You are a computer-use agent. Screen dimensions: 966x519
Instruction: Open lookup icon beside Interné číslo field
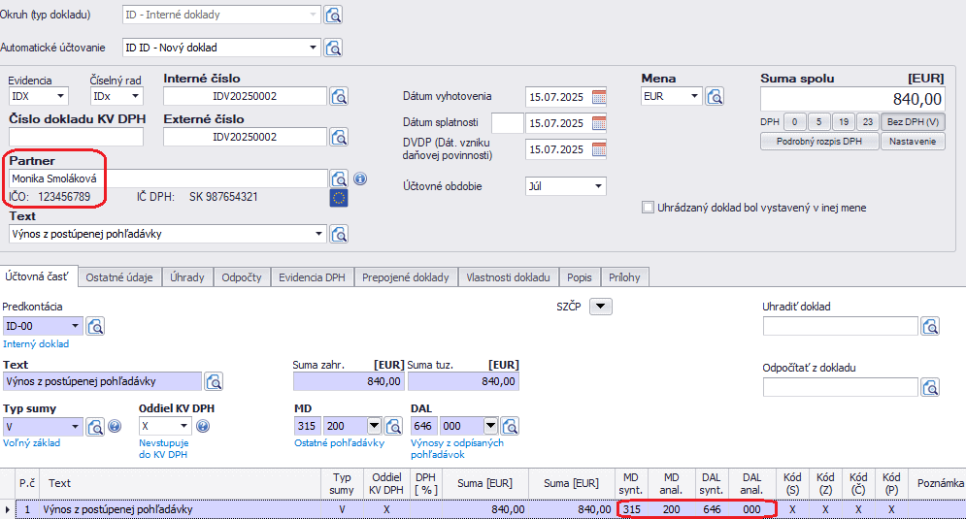tap(339, 96)
